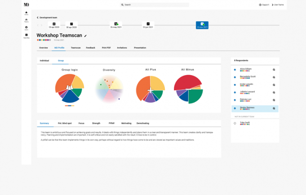
Task: Open Home from the left sidebar
Action: point(26,13)
